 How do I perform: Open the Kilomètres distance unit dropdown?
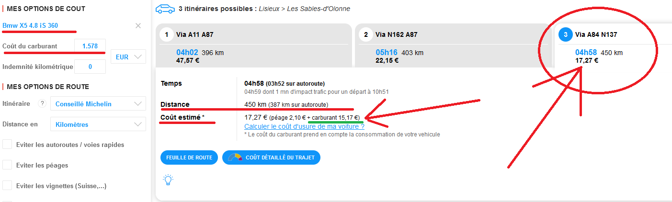click(98, 124)
